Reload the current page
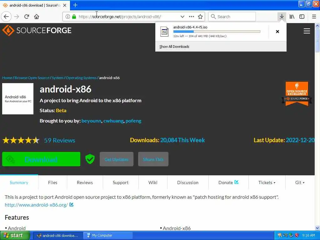Image resolution: width=320 pixels, height=240 pixels. 27,17
